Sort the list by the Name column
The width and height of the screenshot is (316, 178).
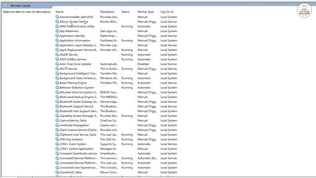tap(59, 12)
